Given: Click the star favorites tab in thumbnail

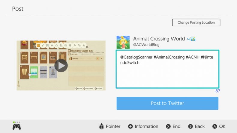Looking at the screenshot, I should [84, 46].
